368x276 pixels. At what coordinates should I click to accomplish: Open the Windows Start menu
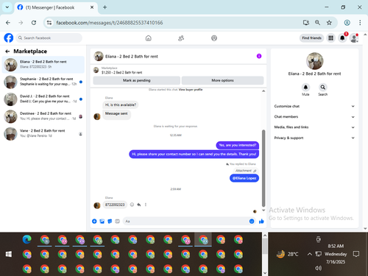pos(9,254)
